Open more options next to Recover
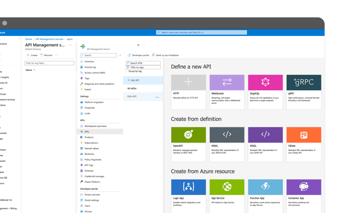 tap(56, 55)
